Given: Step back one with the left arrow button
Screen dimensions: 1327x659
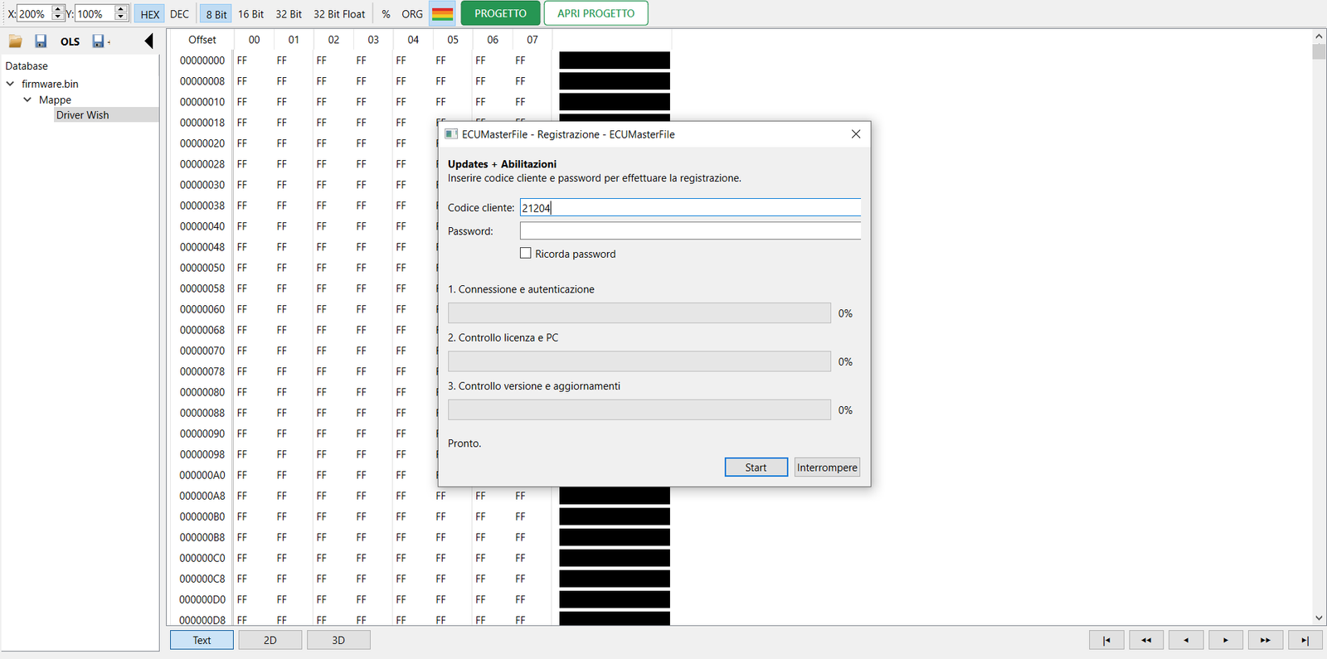Looking at the screenshot, I should pyautogui.click(x=1186, y=640).
